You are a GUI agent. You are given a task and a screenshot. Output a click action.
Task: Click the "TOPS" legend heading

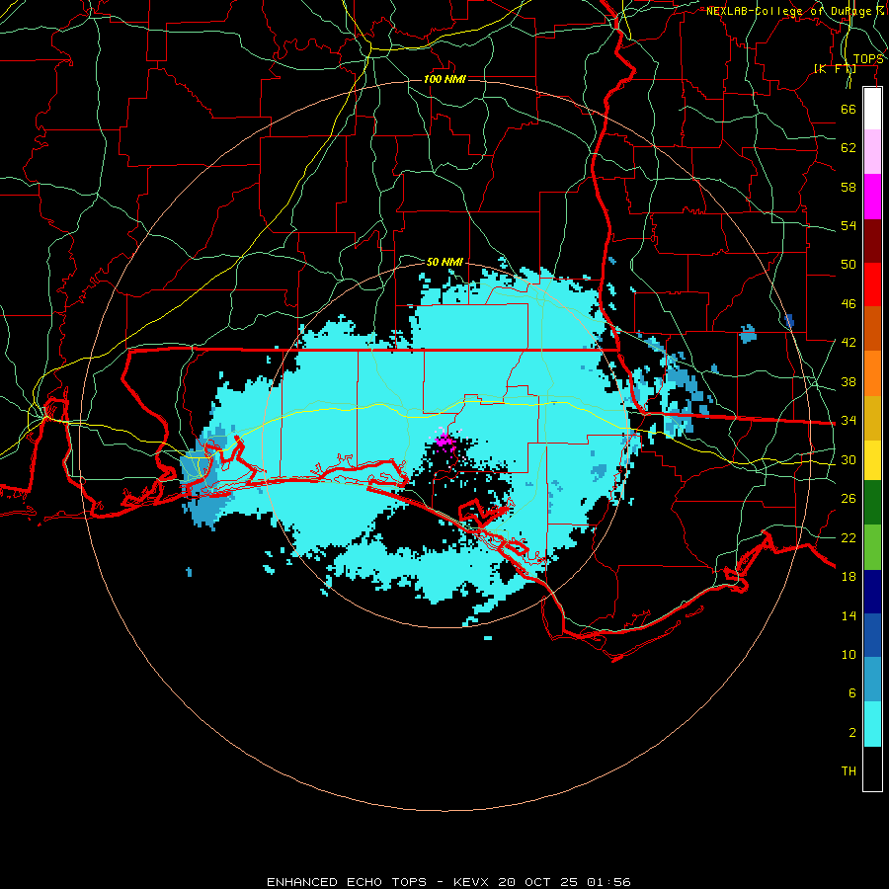click(x=867, y=59)
